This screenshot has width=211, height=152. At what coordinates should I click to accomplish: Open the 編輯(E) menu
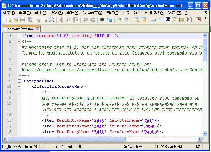click(x=25, y=13)
